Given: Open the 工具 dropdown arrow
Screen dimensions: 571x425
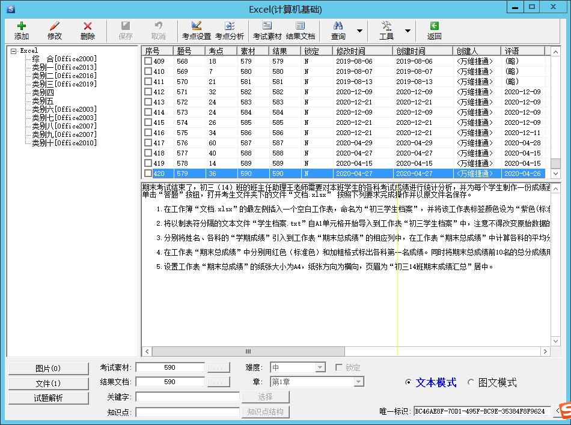Looking at the screenshot, I should tap(408, 31).
